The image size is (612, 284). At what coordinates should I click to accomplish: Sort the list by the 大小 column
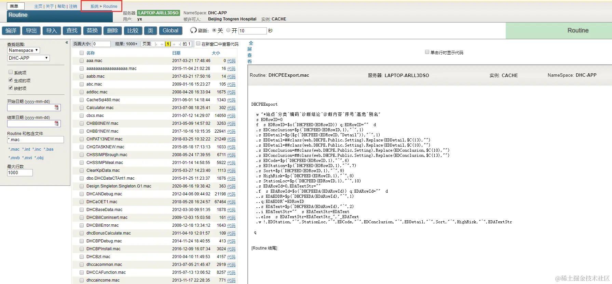coord(216,53)
